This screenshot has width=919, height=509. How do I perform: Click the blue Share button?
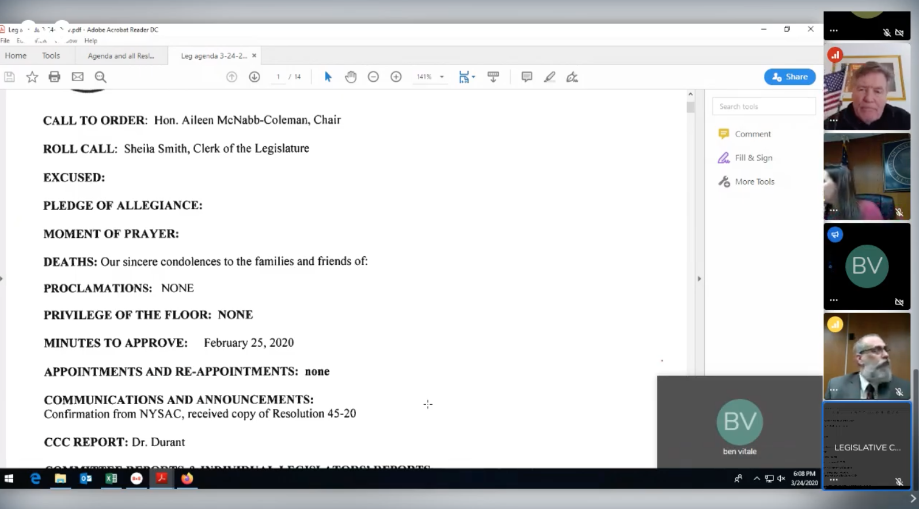(x=789, y=77)
